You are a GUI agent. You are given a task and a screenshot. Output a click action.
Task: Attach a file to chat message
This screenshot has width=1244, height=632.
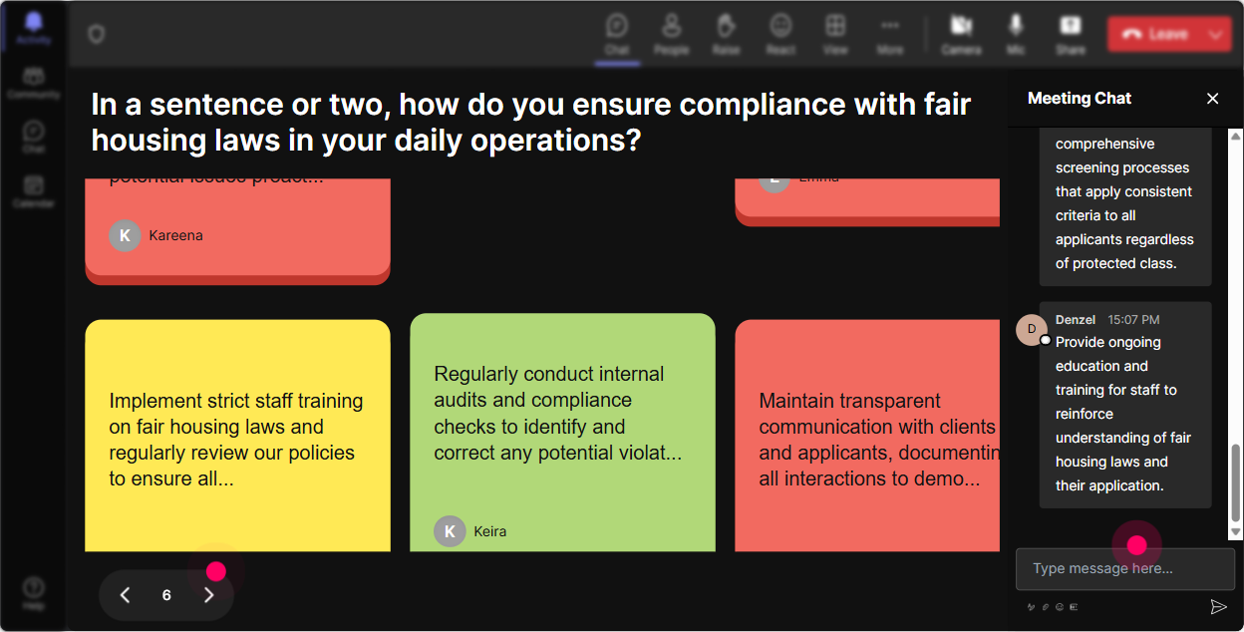[1046, 607]
